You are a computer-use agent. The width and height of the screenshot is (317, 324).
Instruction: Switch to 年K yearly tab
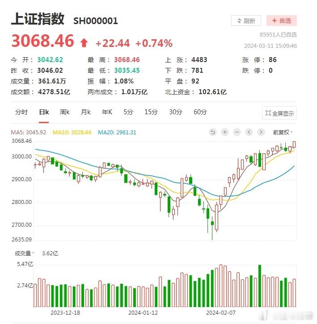coord(107,112)
